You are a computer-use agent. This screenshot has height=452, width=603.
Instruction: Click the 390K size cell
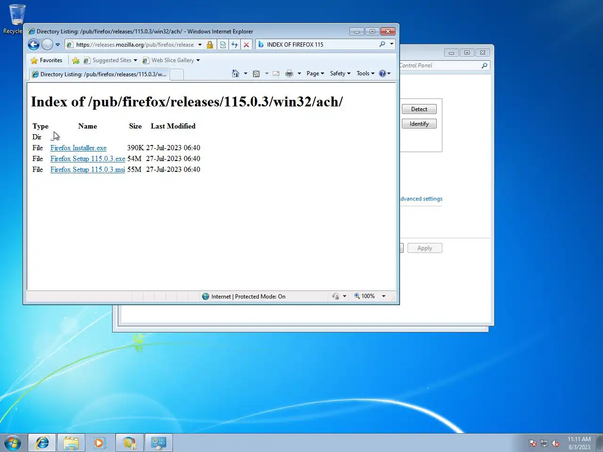coord(135,148)
